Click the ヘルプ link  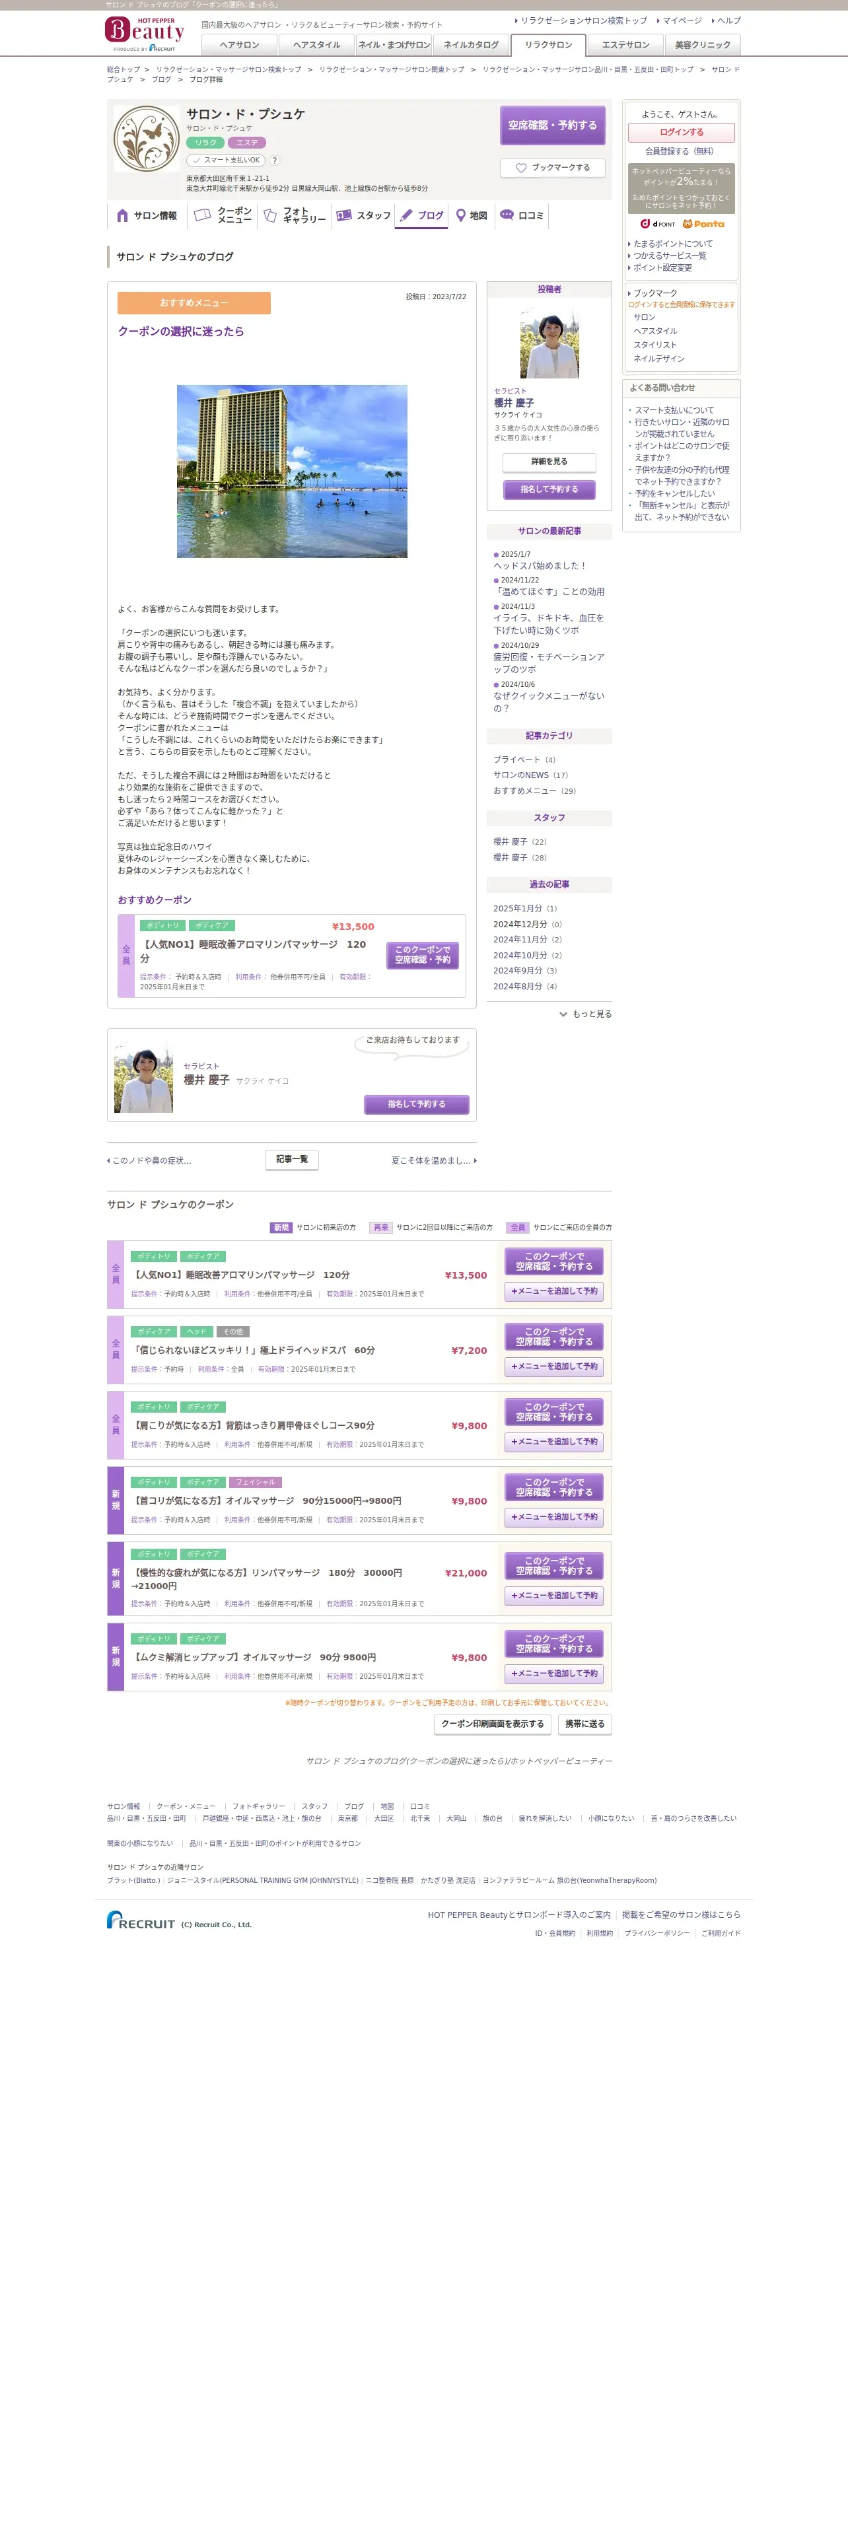click(728, 20)
